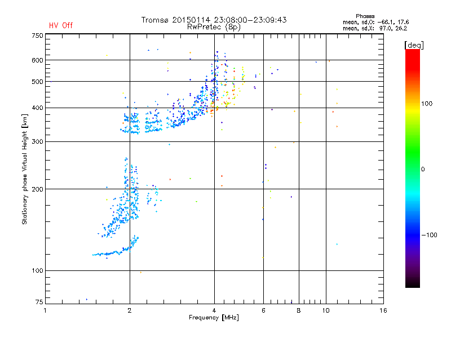
Task: Click the x-axis tick label '2'
Action: pyautogui.click(x=130, y=310)
